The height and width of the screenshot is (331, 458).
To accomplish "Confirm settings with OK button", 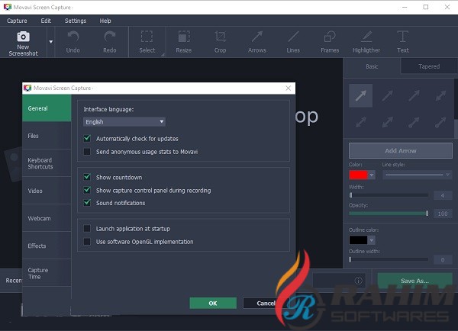I will click(x=213, y=303).
